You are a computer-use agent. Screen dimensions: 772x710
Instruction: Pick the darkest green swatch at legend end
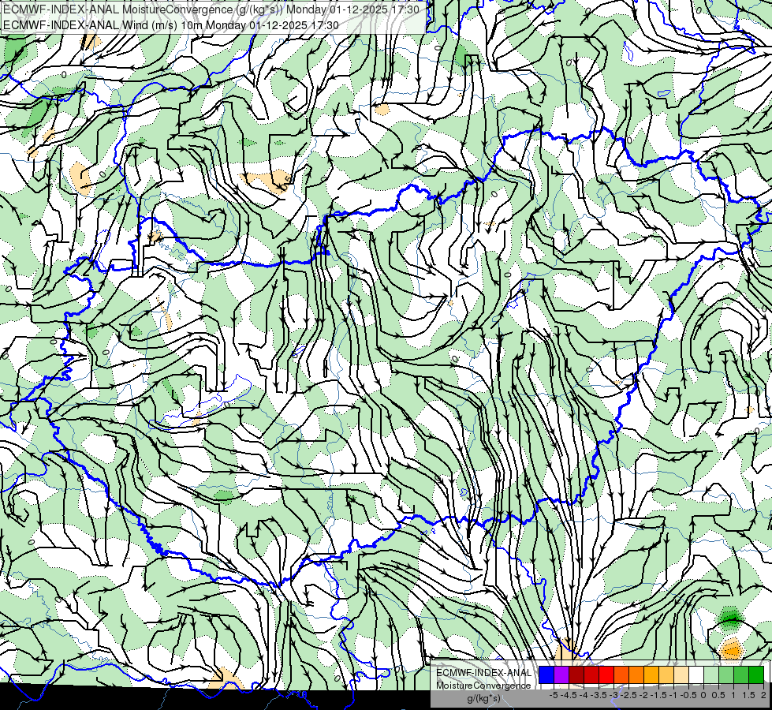point(755,674)
